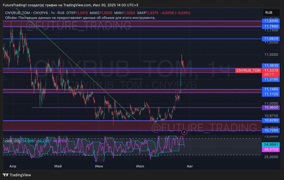284x180 pixels.
Task: Click the ЗАКР 11,3375 close value
Action: pos(148,13)
